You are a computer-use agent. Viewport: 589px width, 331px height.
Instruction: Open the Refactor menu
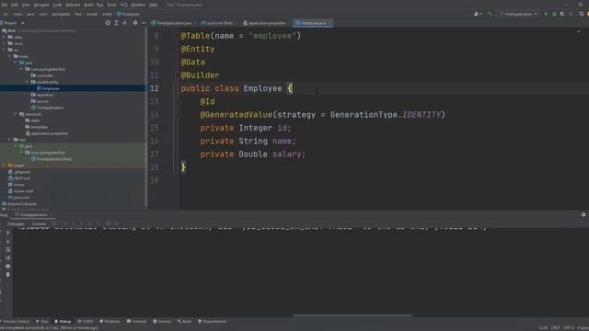(74, 5)
